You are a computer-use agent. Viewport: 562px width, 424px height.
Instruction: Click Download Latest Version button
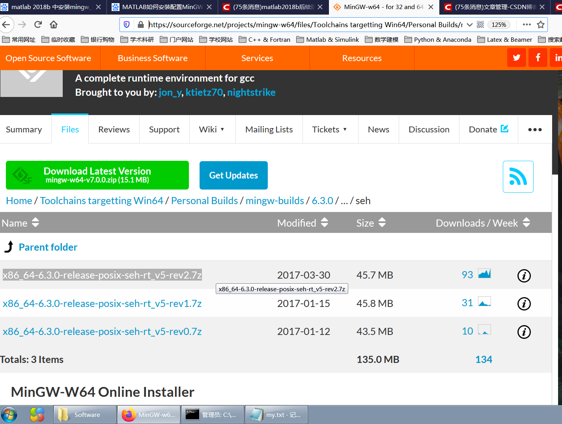[x=97, y=175]
